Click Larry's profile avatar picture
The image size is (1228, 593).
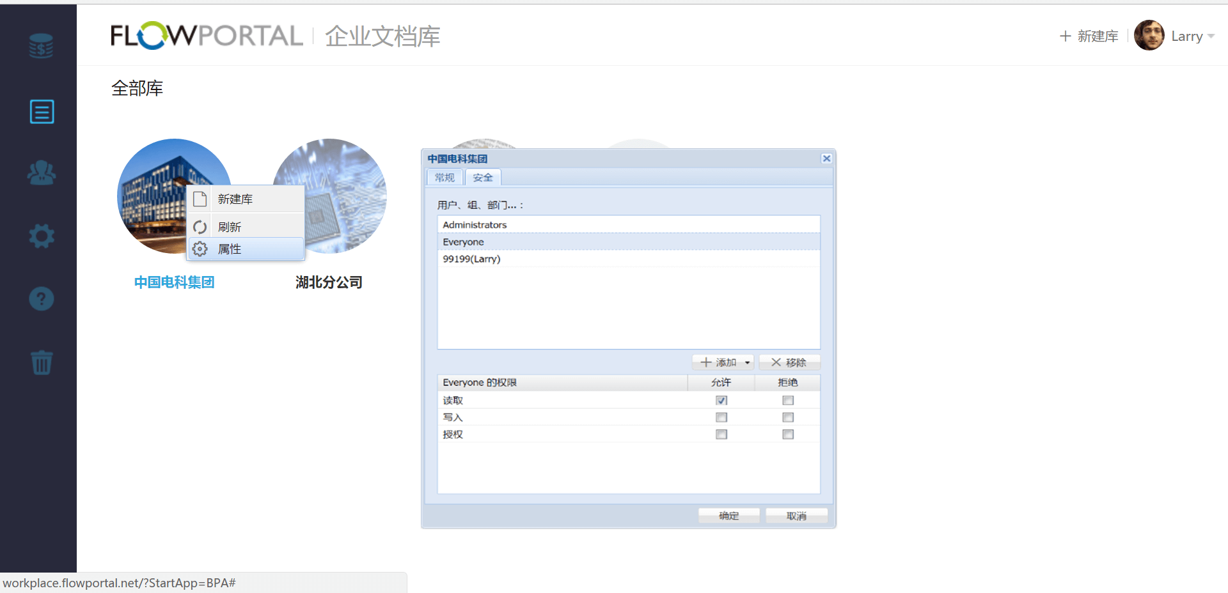click(x=1149, y=36)
